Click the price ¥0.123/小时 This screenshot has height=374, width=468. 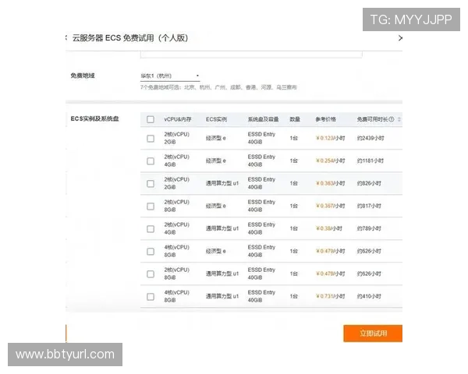331,138
